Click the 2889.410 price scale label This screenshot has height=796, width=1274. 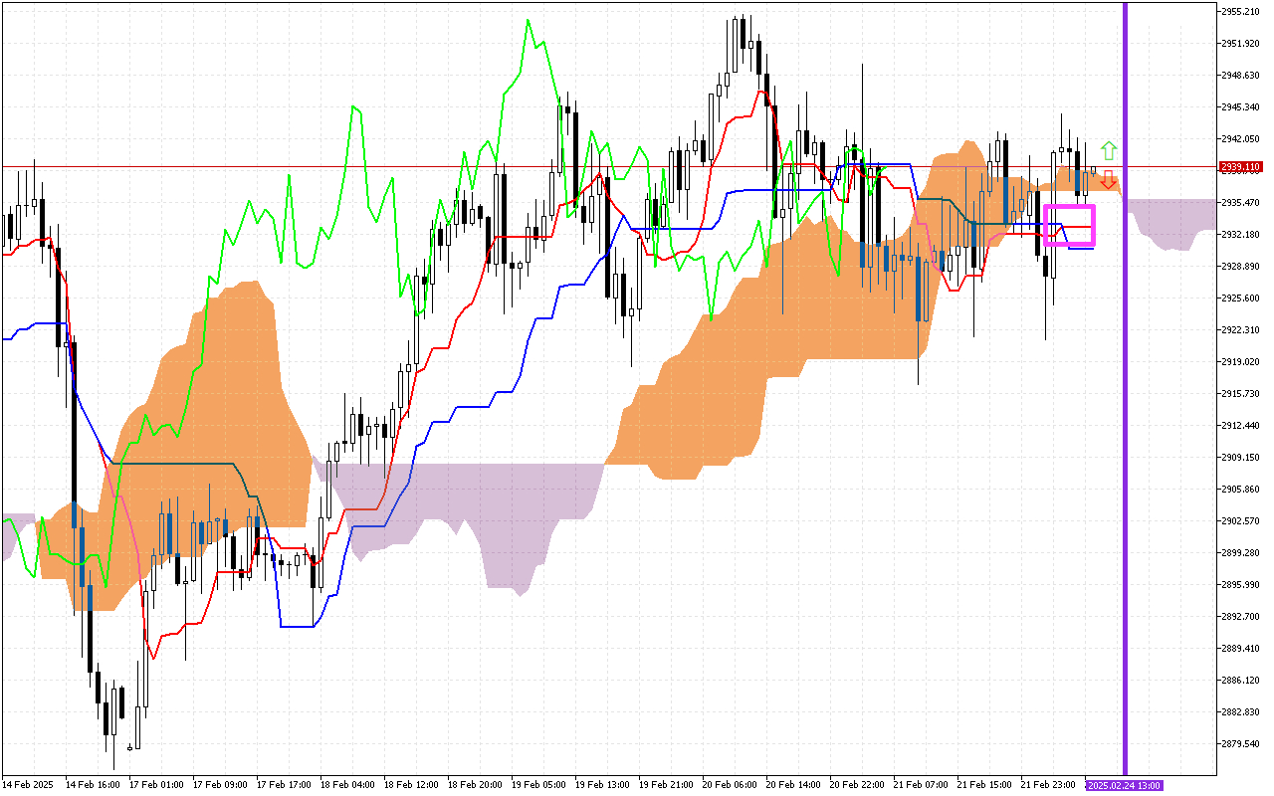pyautogui.click(x=1241, y=649)
